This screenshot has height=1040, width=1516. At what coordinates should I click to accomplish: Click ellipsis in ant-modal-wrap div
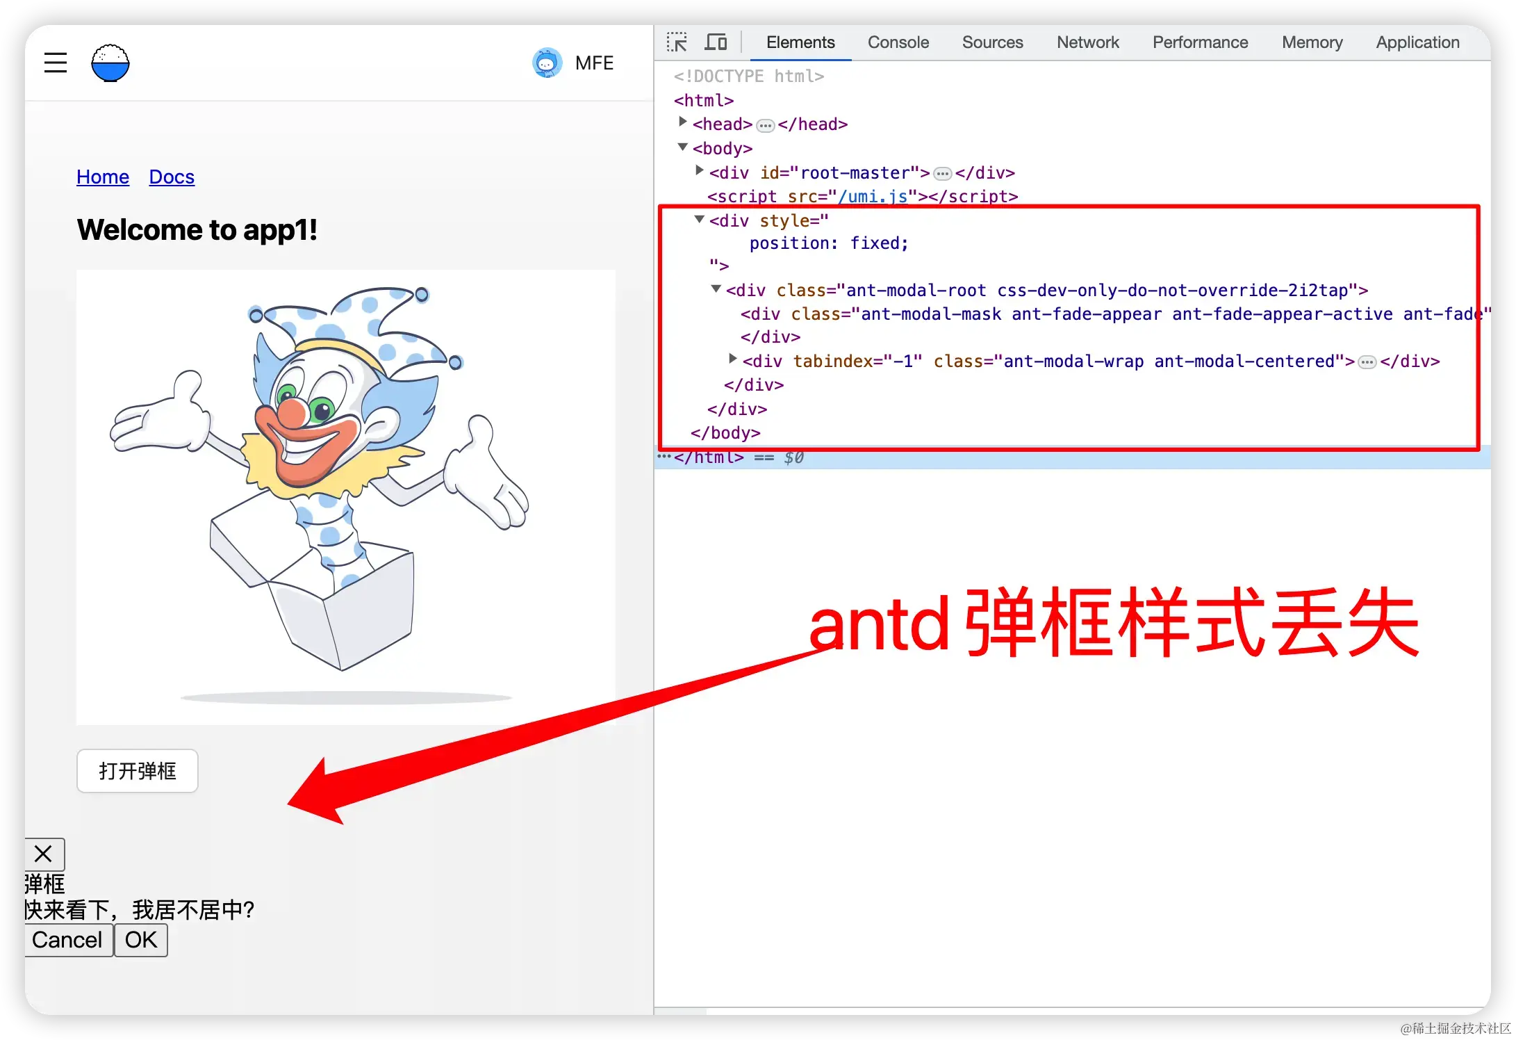pyautogui.click(x=1367, y=362)
